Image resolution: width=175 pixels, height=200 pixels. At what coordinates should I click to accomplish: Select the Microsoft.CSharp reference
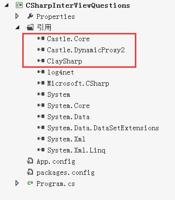click(78, 83)
